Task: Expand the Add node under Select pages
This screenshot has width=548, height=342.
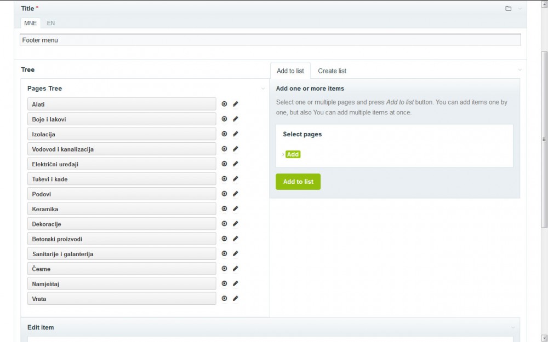Action: coord(284,154)
